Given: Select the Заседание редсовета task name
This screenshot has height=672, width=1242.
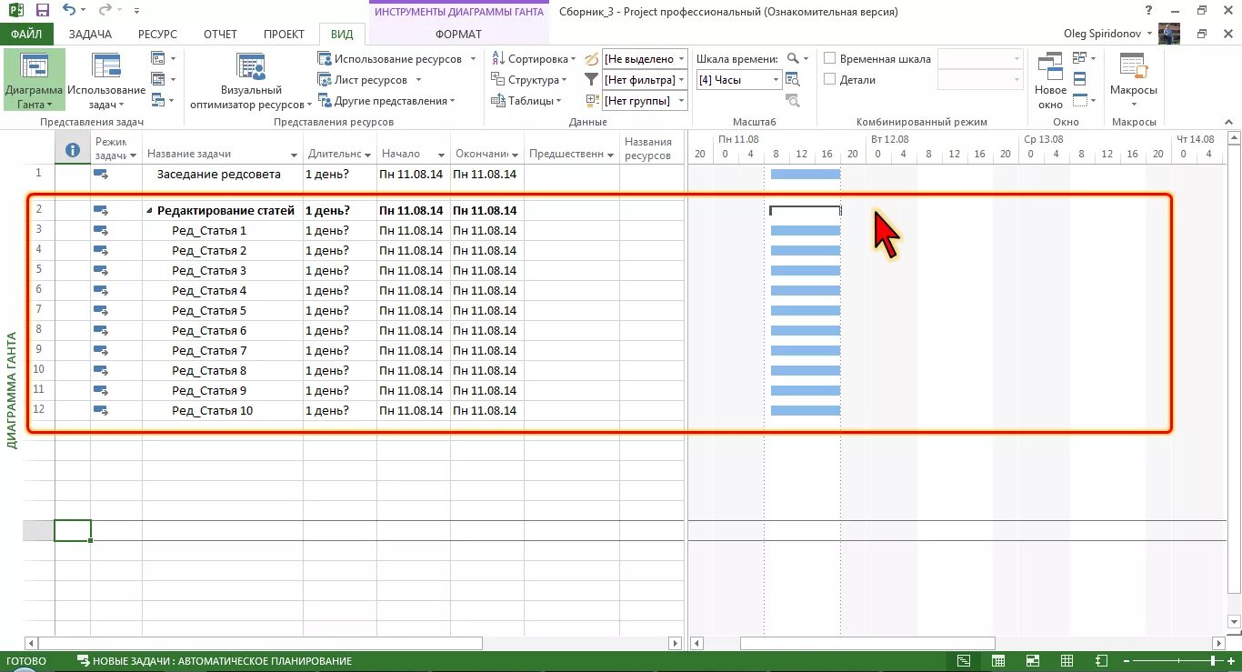Looking at the screenshot, I should tap(219, 175).
